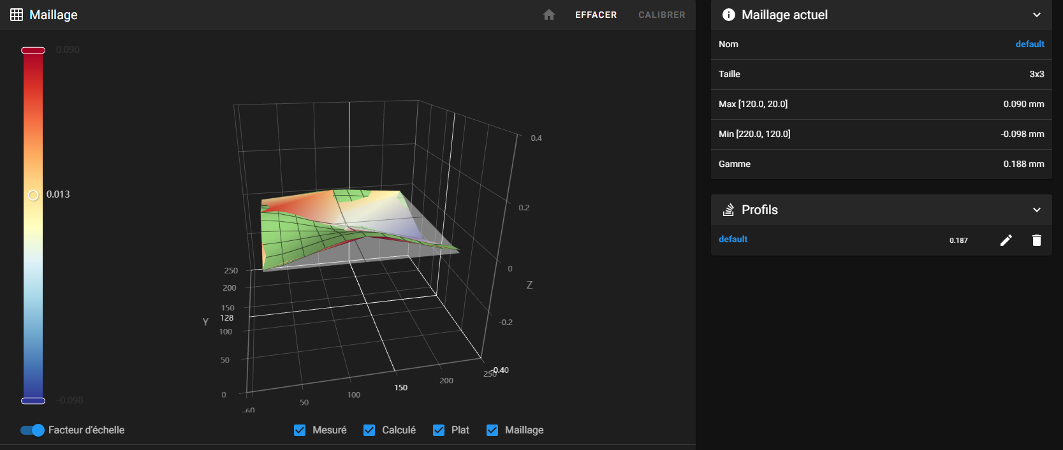
Task: Delete the default profile with trash icon
Action: pyautogui.click(x=1036, y=240)
